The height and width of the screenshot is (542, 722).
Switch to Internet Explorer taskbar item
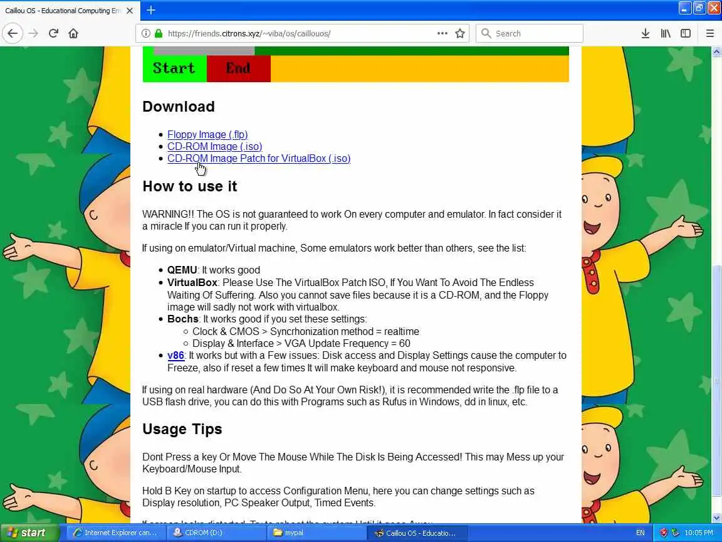pos(116,533)
